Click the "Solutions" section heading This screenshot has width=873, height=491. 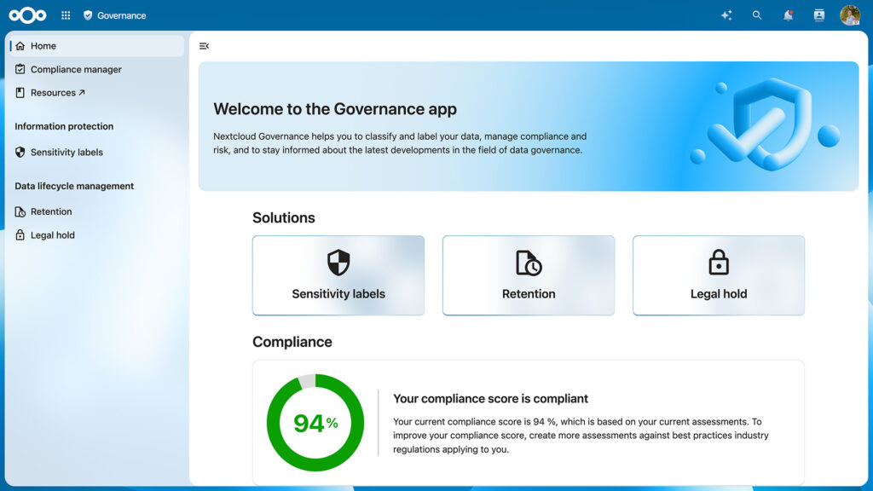284,217
